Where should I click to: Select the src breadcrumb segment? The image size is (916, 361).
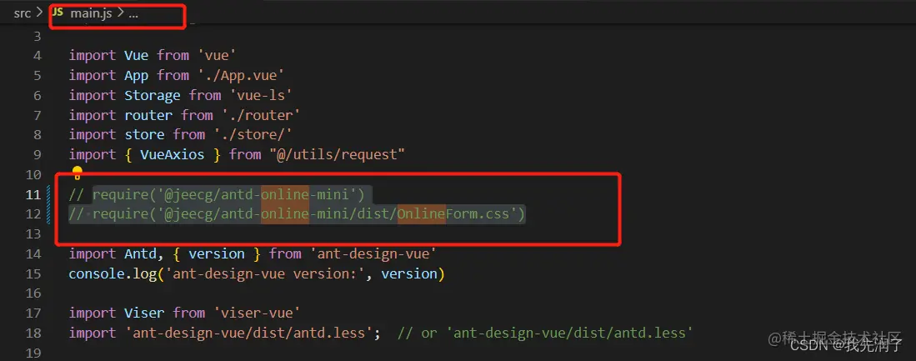coord(23,13)
